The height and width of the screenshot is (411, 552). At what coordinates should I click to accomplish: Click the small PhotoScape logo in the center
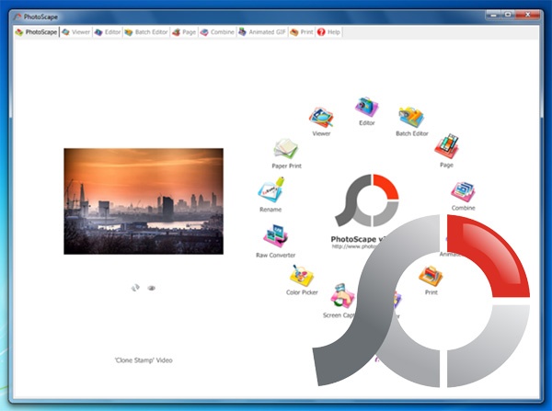pyautogui.click(x=367, y=200)
